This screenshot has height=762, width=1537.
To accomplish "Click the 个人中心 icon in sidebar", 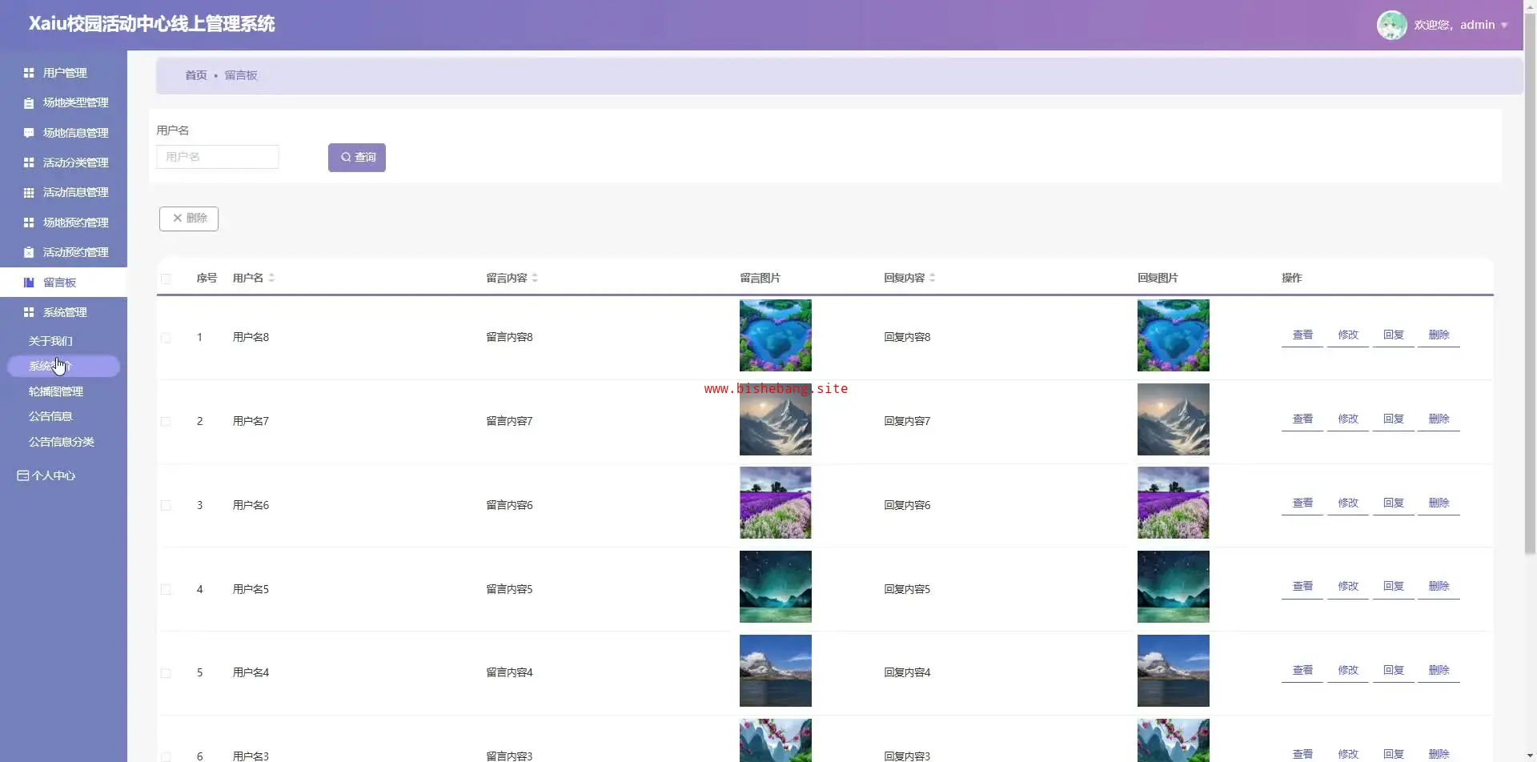I will click(22, 476).
